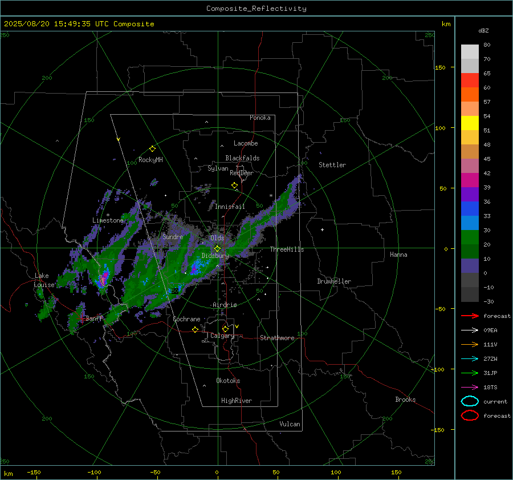Click the yellow diamond marker above Calgary
Screen dimensions: 513x480
225,329
